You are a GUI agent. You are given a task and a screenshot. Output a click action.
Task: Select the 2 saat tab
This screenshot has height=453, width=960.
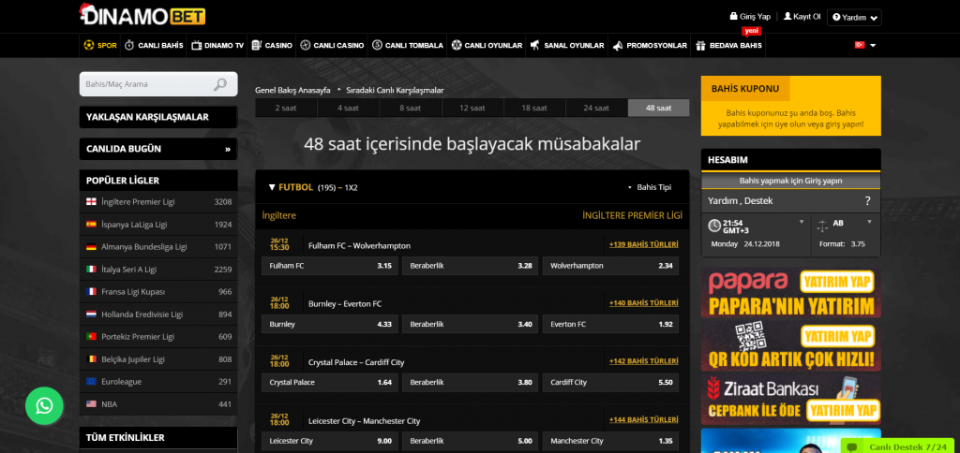(x=286, y=108)
